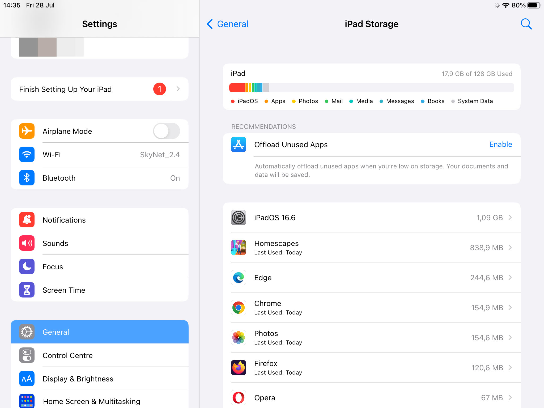This screenshot has height=408, width=544.
Task: Open iPadOS 16.6 storage details chevron
Action: [510, 218]
